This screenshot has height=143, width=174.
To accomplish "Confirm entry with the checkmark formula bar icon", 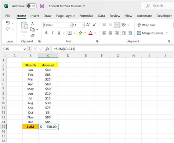I will click(41, 49).
